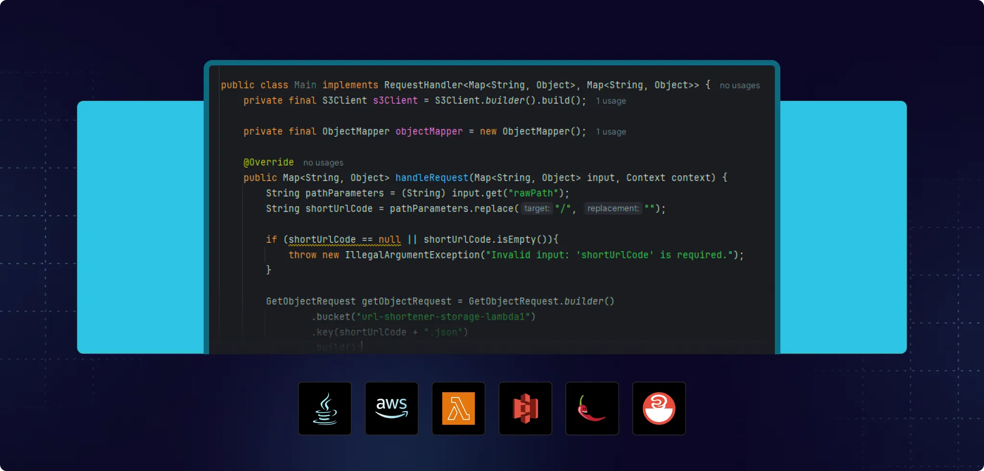The width and height of the screenshot is (984, 471).
Task: Click the 'no usages' hint after the class declaration
Action: [739, 85]
